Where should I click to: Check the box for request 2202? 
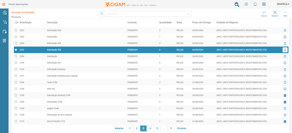pyautogui.click(x=16, y=30)
